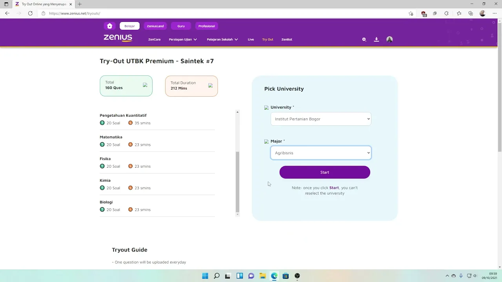Open OBS Studio on taskbar
This screenshot has height=282, width=502.
(x=297, y=276)
